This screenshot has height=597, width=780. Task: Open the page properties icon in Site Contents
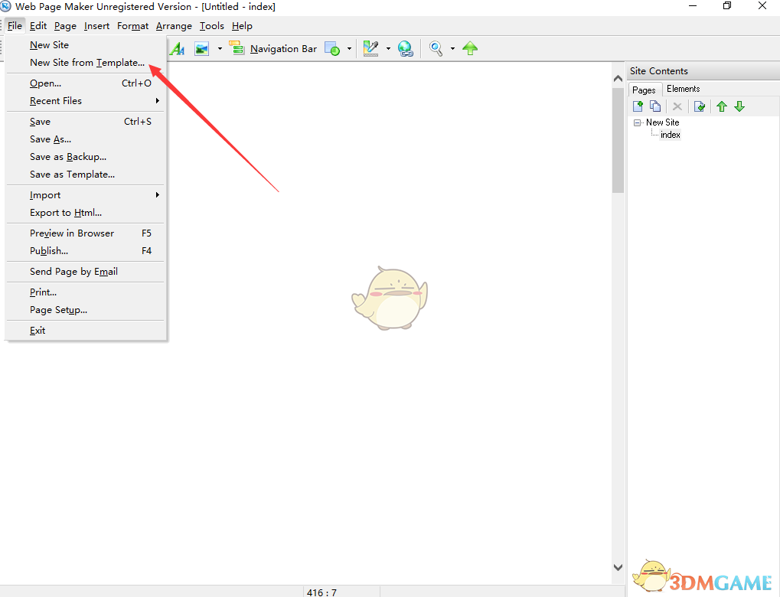pos(700,106)
